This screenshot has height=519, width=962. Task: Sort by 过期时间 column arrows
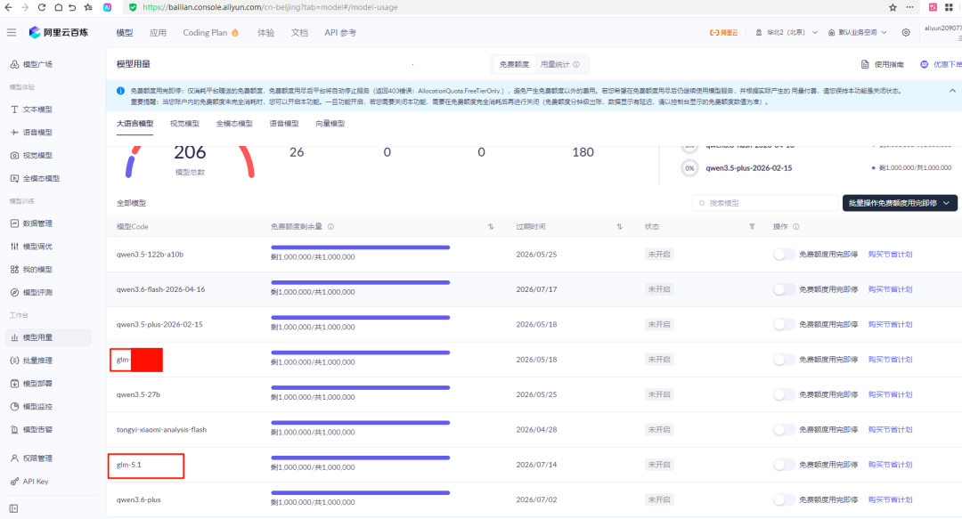coord(620,226)
